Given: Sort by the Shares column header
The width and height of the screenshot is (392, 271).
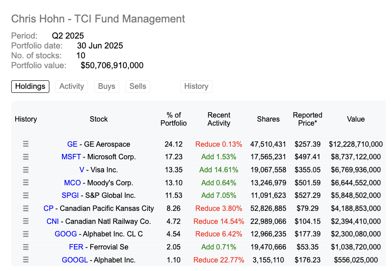Looking at the screenshot, I should pyautogui.click(x=268, y=119).
